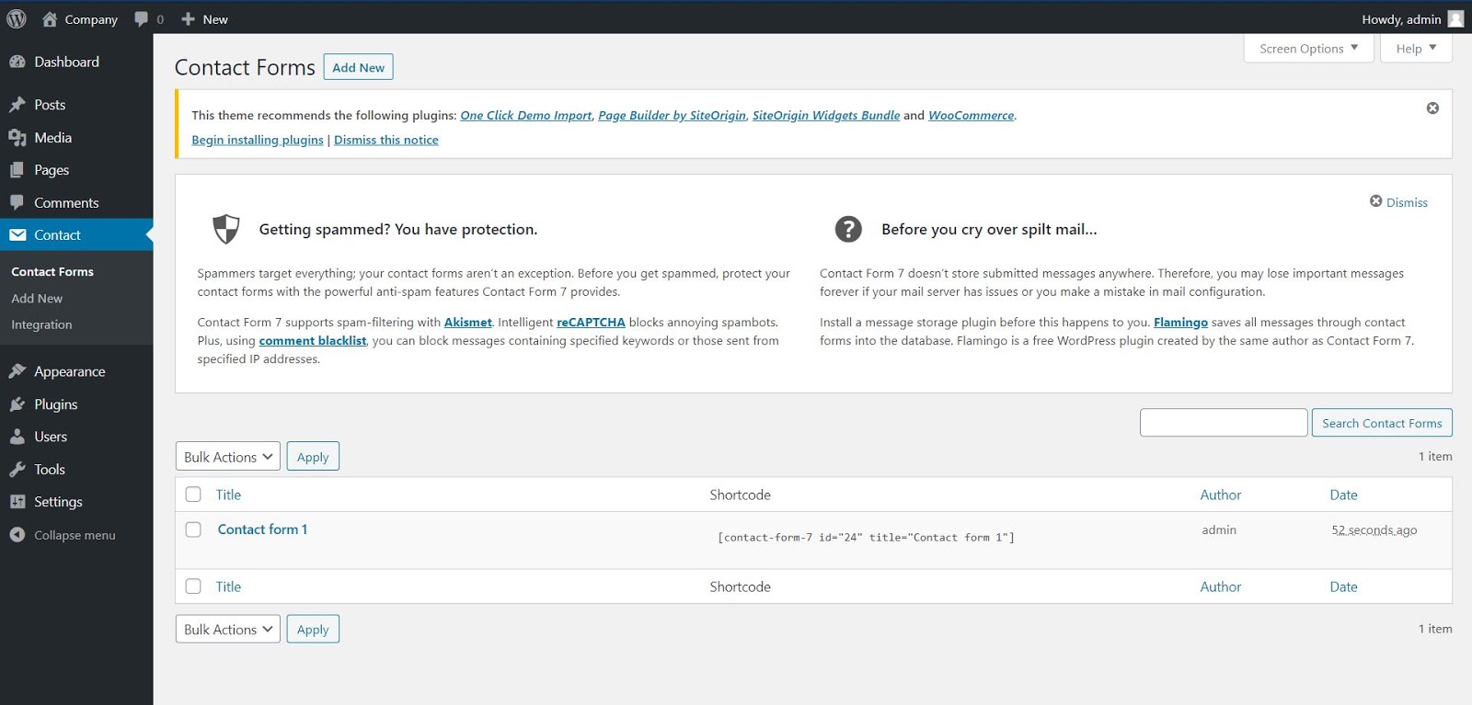Click the Plugins icon in sidebar

point(17,404)
